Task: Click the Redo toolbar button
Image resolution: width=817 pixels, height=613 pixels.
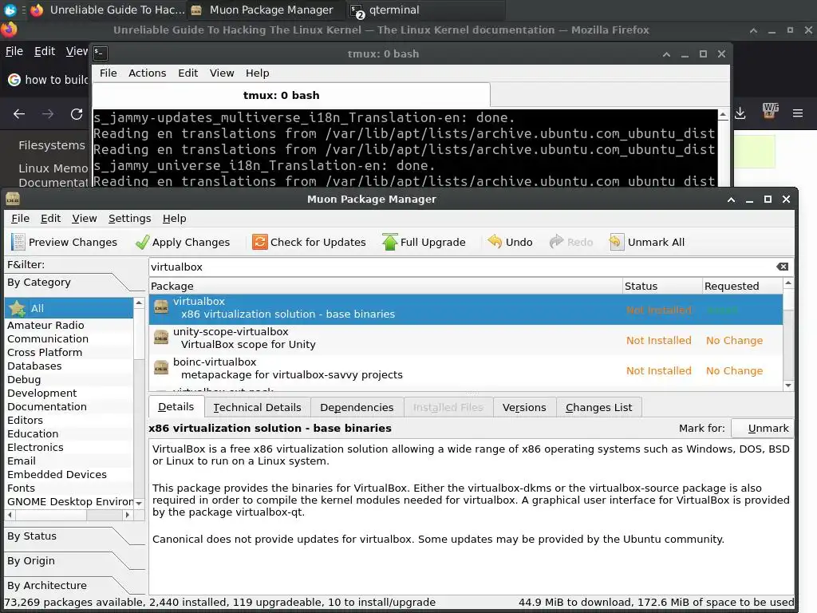Action: tap(571, 242)
